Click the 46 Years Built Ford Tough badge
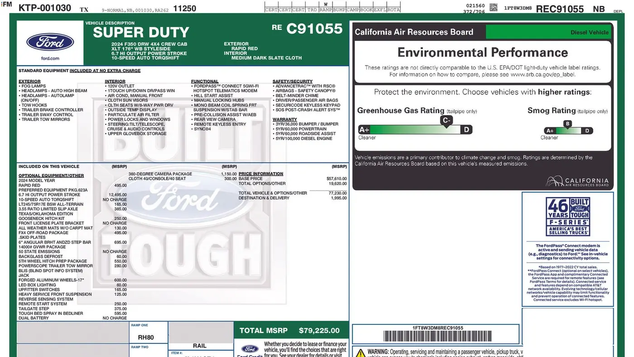Screen dimensions: 634x357 pyautogui.click(x=567, y=217)
